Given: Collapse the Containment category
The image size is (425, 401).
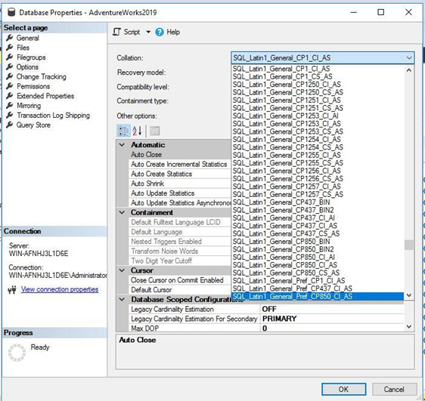Looking at the screenshot, I should pos(123,212).
